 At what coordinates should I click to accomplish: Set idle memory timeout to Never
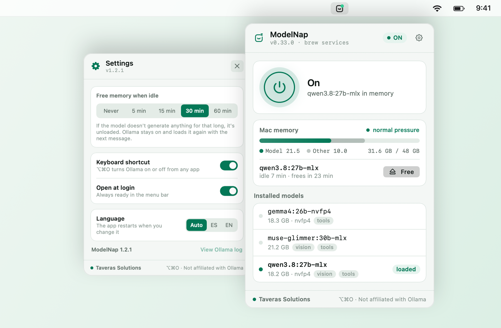(111, 111)
